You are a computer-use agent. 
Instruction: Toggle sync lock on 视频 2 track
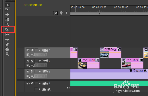pyautogui.click(x=32, y=61)
